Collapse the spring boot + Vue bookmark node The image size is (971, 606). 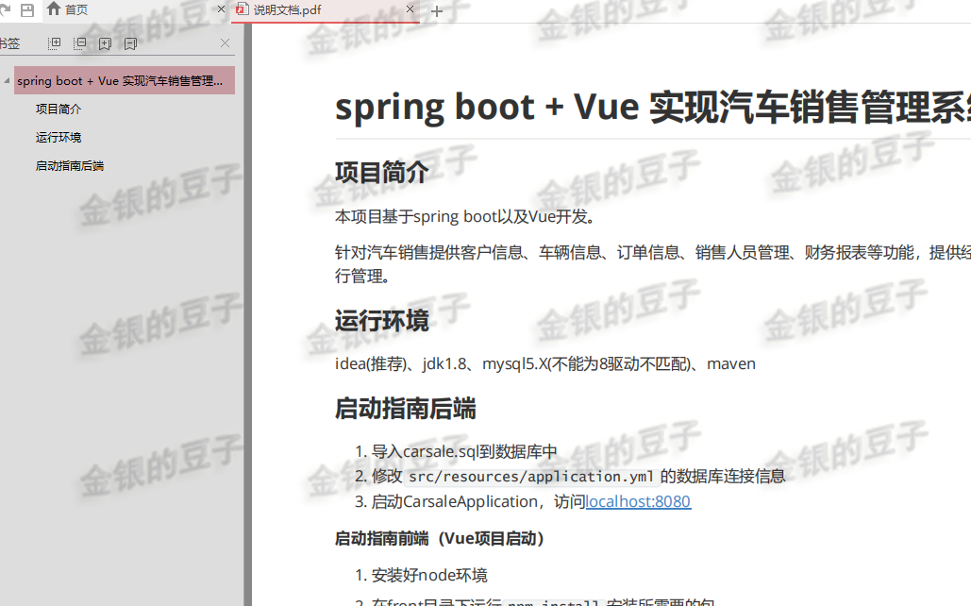6,80
